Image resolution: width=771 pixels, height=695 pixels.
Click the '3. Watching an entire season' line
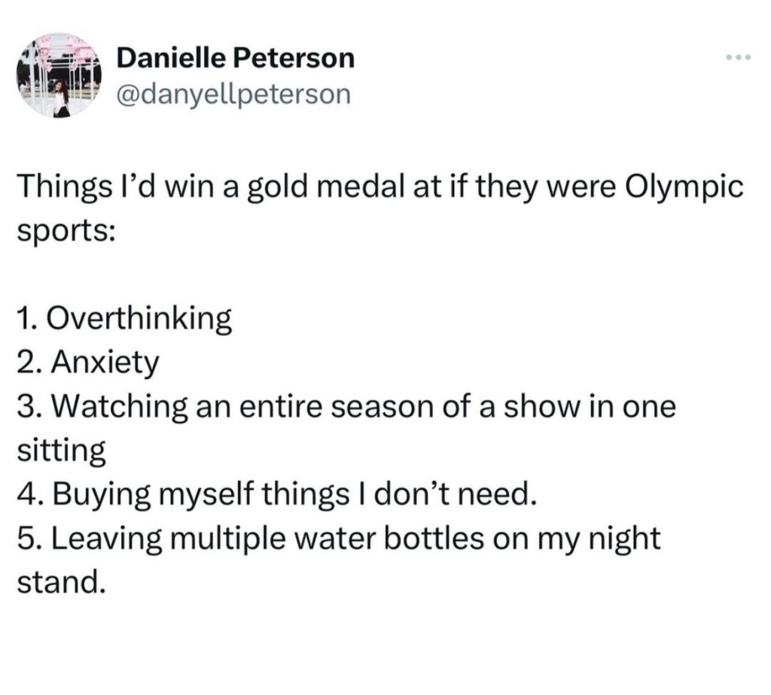pyautogui.click(x=346, y=407)
